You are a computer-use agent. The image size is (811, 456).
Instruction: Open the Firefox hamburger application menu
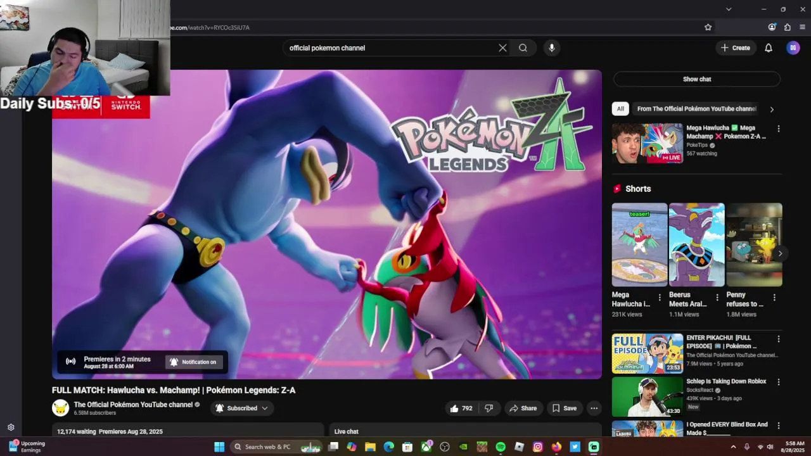click(803, 27)
